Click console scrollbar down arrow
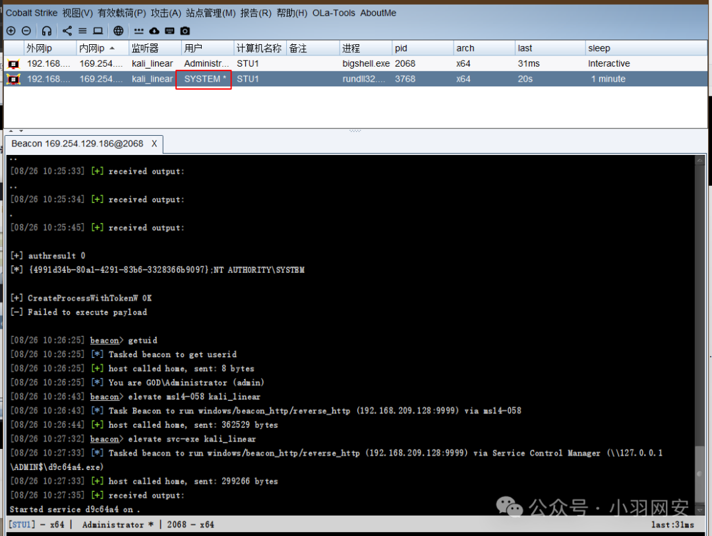This screenshot has width=712, height=536. coord(699,510)
